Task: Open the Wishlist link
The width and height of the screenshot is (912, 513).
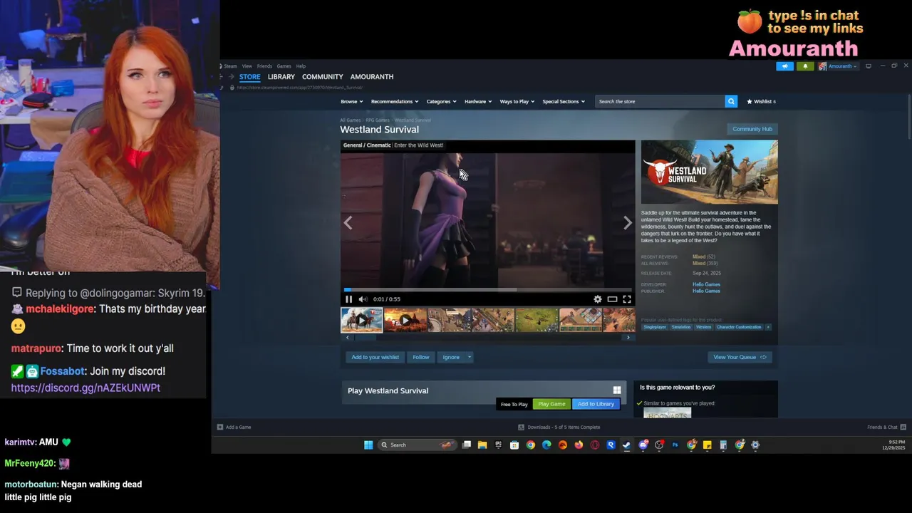Action: [761, 101]
